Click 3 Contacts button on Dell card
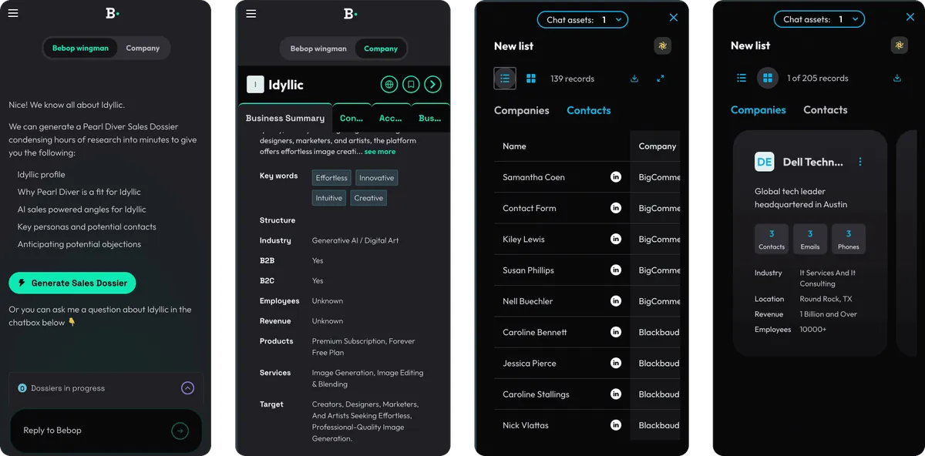Screen dimensions: 925x456 click(772, 239)
